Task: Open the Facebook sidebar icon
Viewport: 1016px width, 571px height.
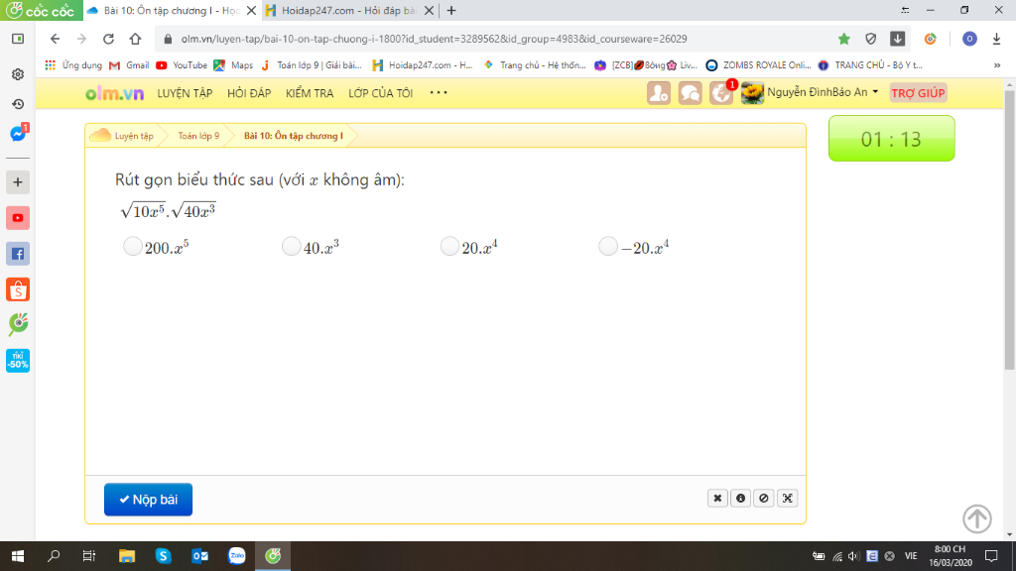Action: 18,254
